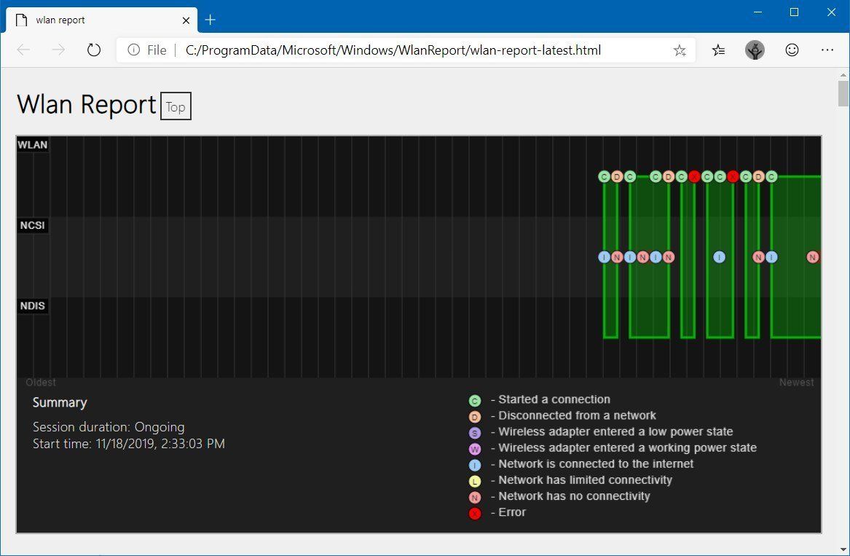Open the browser profile avatar

point(755,50)
